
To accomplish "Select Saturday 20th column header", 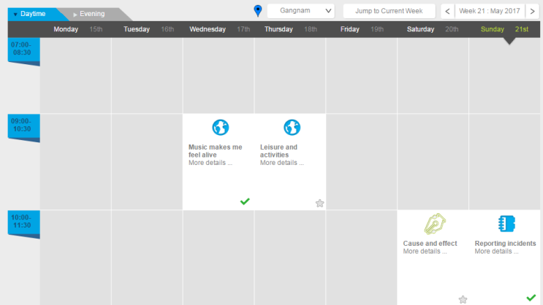I will pyautogui.click(x=433, y=29).
